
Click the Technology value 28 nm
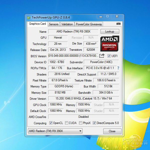point(58,44)
